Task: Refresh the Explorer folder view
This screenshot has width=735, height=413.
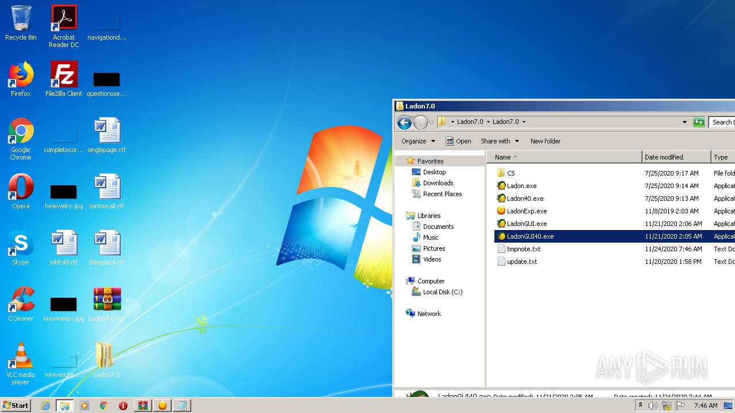Action: point(699,122)
